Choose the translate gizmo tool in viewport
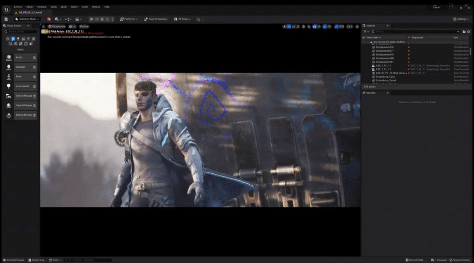Viewport: 474px width, 263px height. tap(289, 27)
